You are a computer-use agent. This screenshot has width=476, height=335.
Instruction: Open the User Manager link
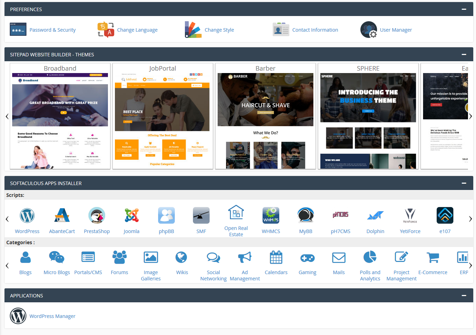point(396,30)
